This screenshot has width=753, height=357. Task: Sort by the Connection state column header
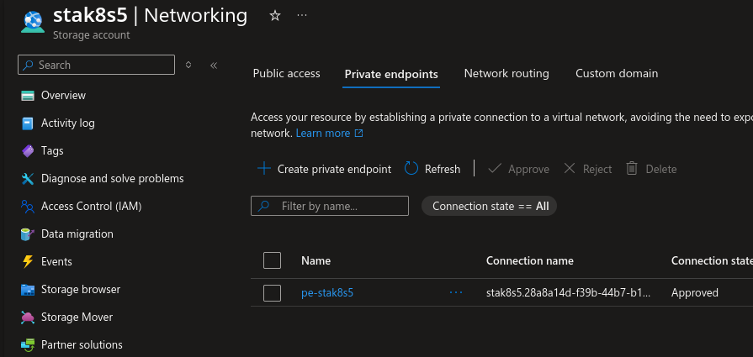point(712,260)
